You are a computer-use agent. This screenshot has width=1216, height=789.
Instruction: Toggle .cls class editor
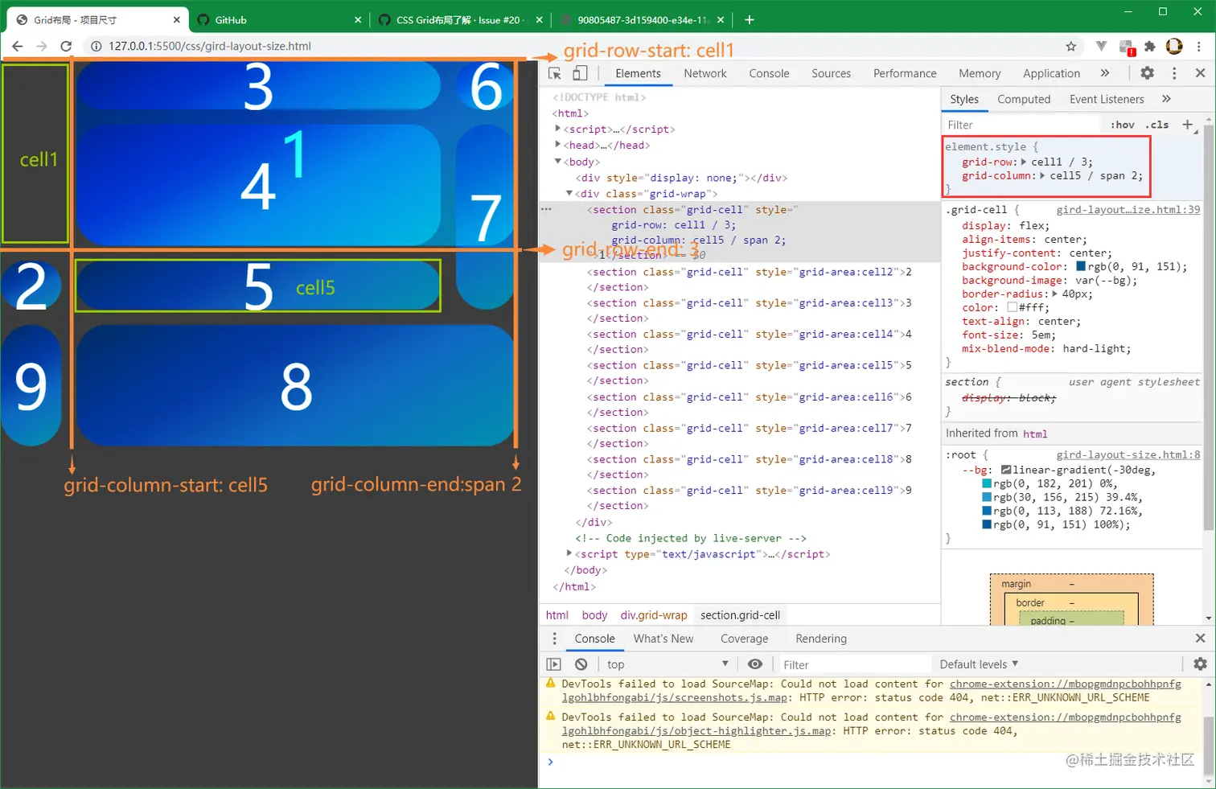pyautogui.click(x=1157, y=125)
